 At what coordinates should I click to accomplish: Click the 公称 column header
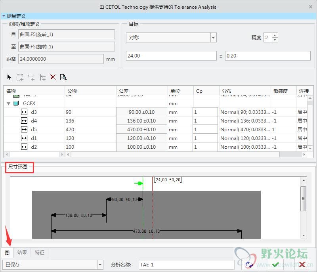(90, 91)
